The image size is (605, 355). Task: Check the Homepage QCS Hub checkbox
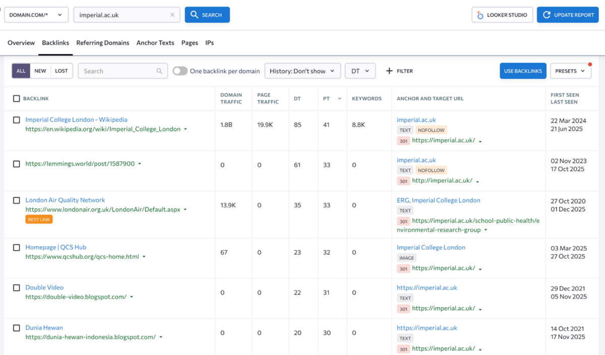[x=16, y=248]
